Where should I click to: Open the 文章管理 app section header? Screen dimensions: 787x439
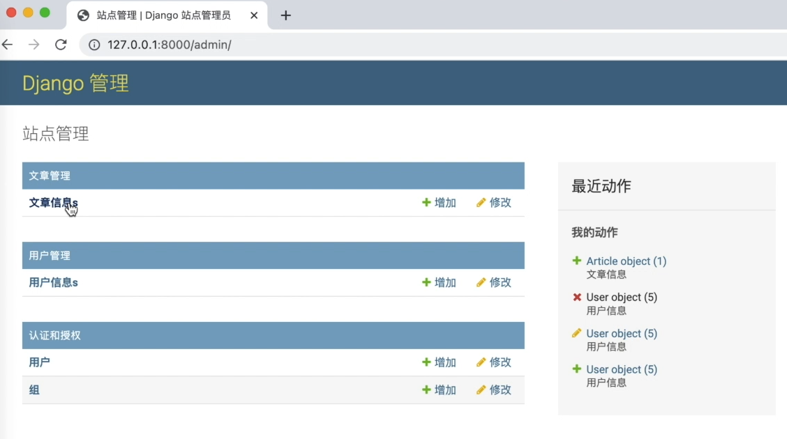pos(50,176)
